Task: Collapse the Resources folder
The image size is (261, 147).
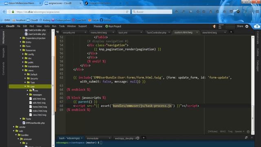Action: coord(21,50)
